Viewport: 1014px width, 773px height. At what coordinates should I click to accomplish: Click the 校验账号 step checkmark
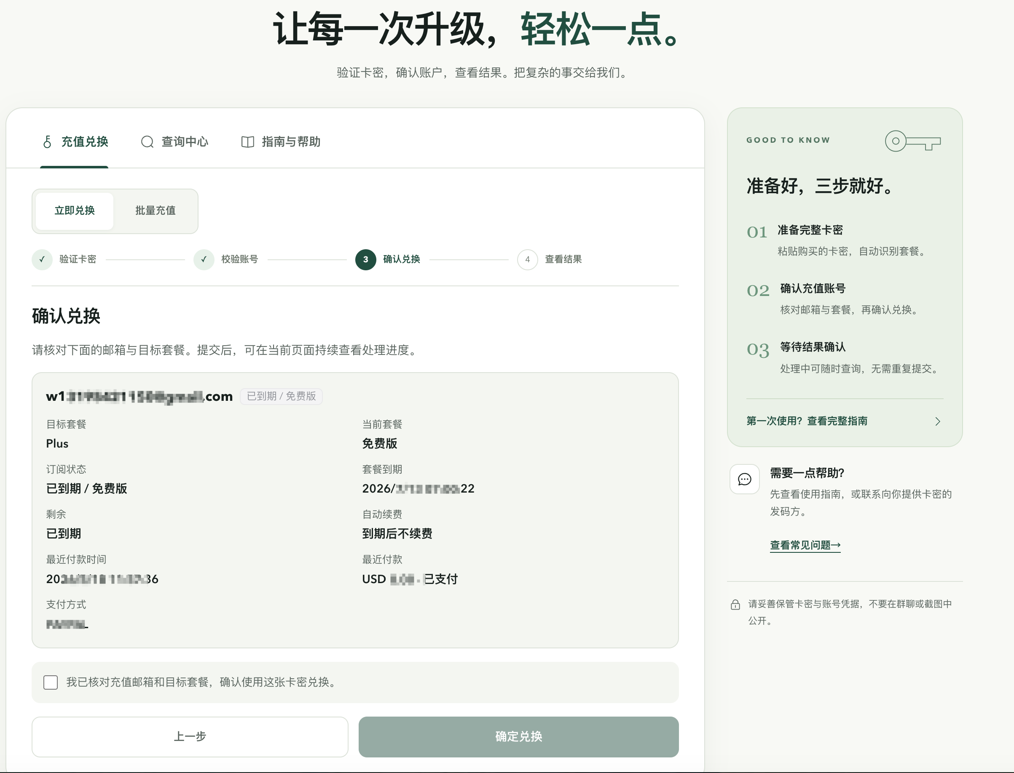pos(204,259)
